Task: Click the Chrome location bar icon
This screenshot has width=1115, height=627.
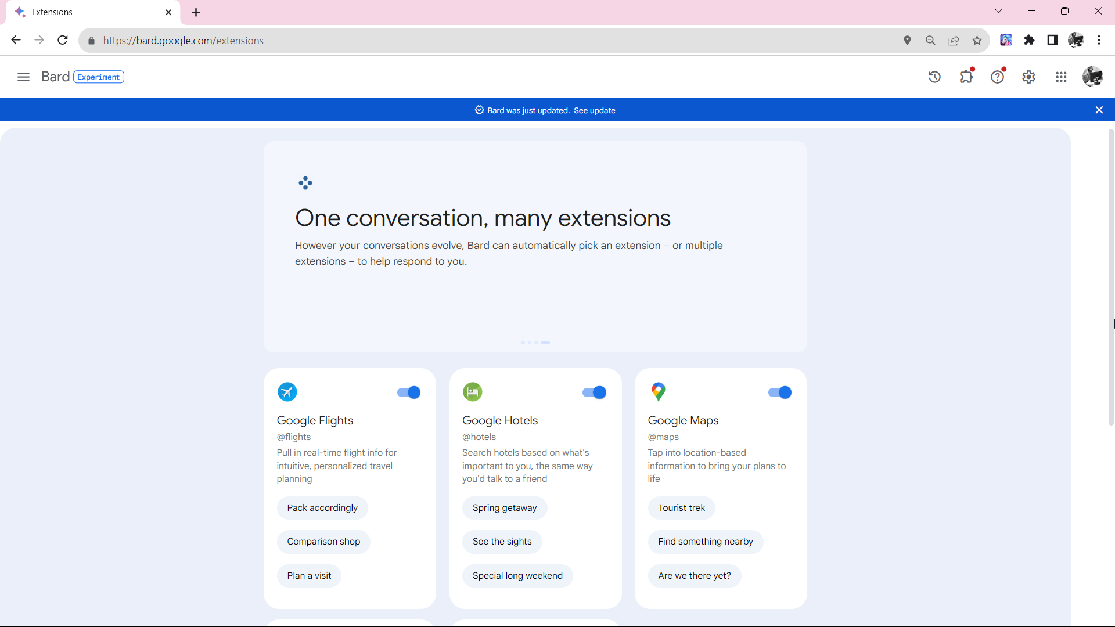Action: coord(907,40)
